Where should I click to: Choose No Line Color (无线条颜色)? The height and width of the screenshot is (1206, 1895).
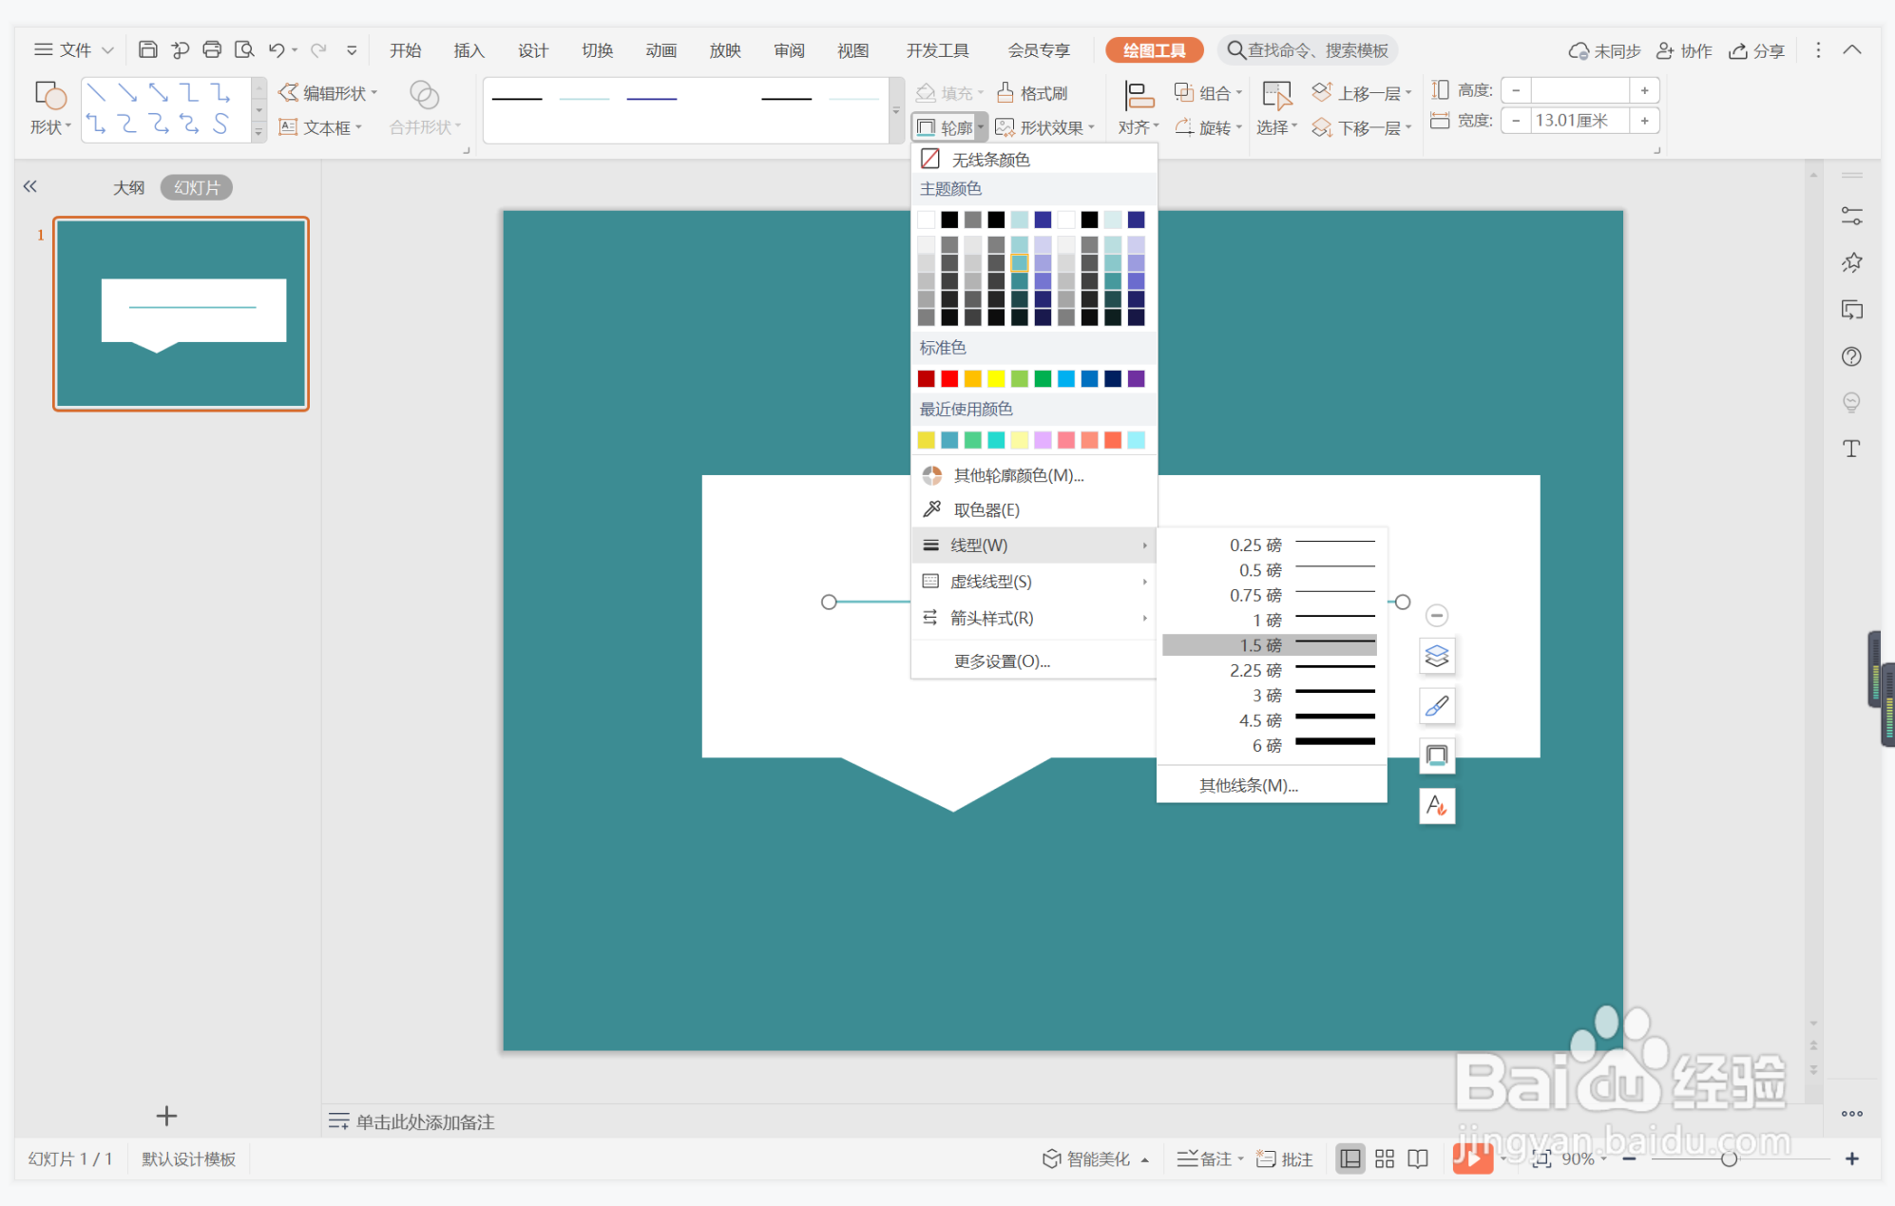(x=990, y=159)
